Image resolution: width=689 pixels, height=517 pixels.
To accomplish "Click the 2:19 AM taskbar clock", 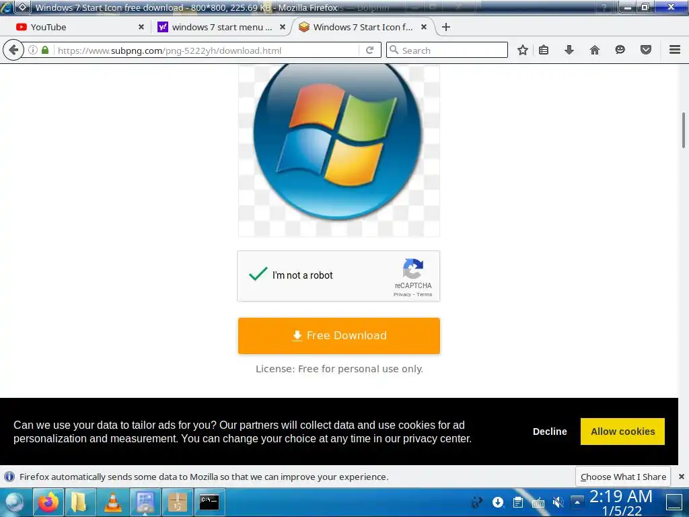I will pos(621,502).
